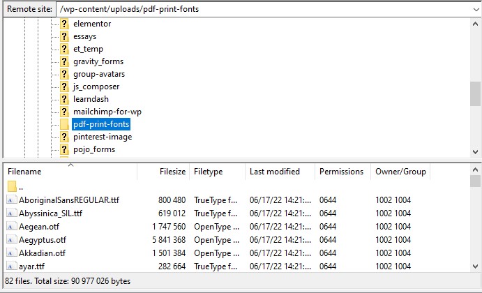The height and width of the screenshot is (293, 482).
Task: Click filesize 282 664
Action: coord(172,266)
